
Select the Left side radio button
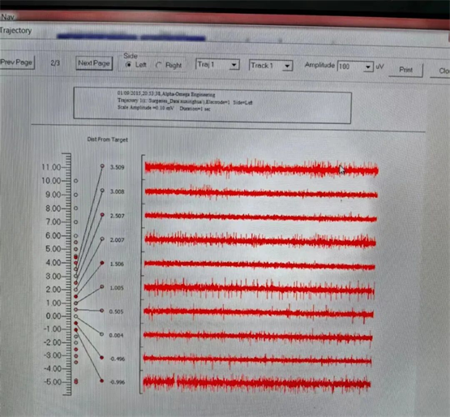pyautogui.click(x=128, y=65)
